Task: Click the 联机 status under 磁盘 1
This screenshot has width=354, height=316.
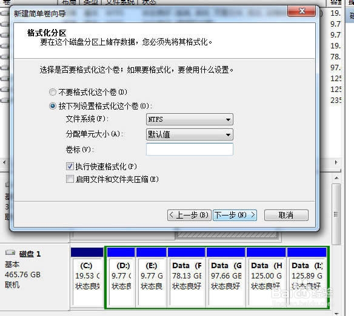Action: (12, 285)
